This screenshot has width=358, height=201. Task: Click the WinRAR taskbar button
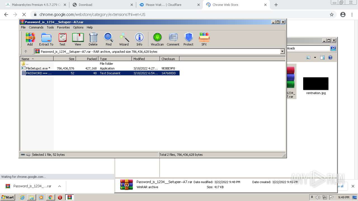click(70, 197)
